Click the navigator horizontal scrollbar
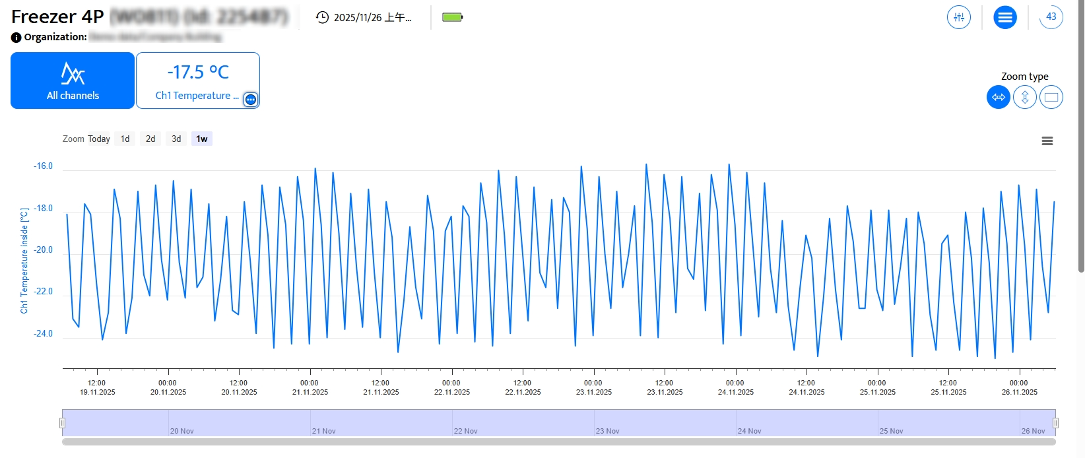Screen dimensions: 1085x458 558,442
